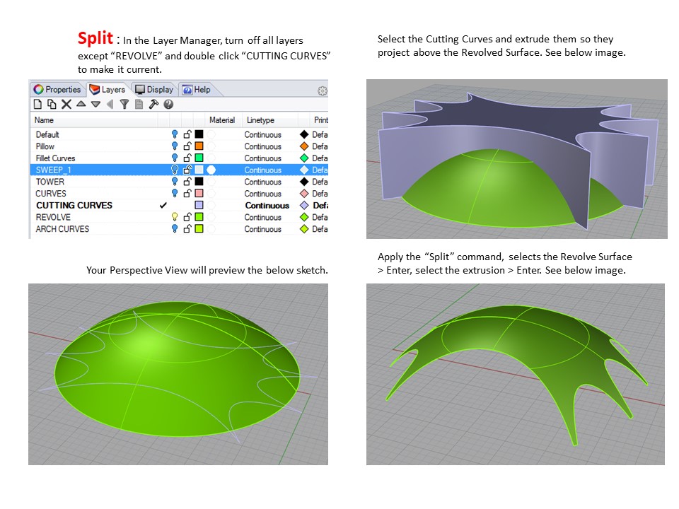Image resolution: width=679 pixels, height=509 pixels.
Task: Click the down-arrow icon to move a layer down
Action: pos(94,104)
